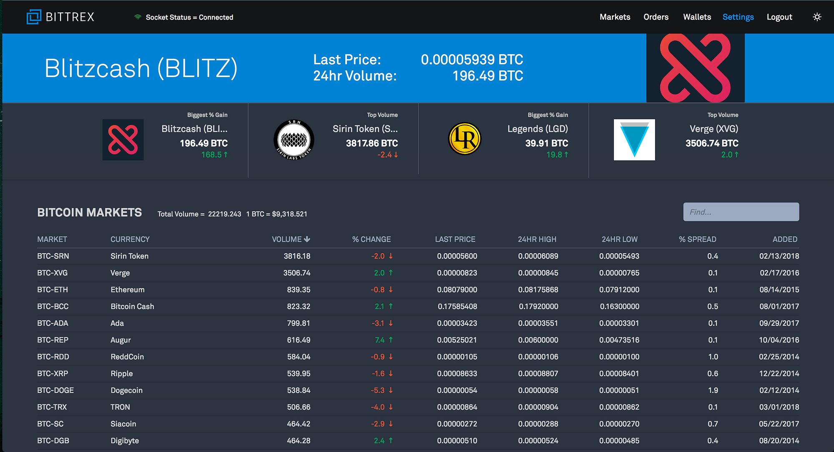Screen dimensions: 834x452
Task: Click TRON's added date 03/01/2018
Action: pos(779,407)
